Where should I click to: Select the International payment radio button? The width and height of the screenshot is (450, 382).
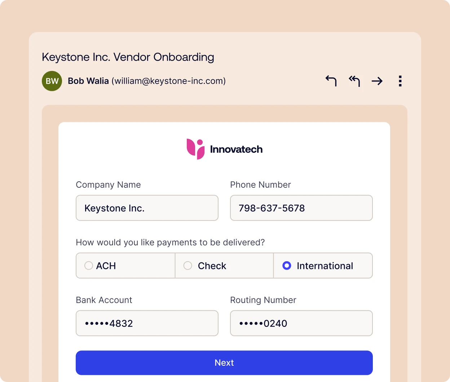287,266
